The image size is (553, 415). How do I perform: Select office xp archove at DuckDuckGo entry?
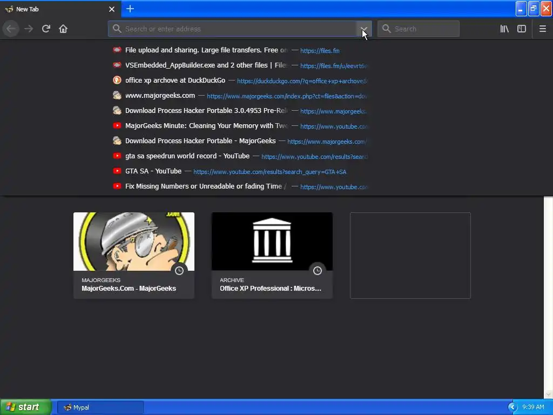(240, 81)
